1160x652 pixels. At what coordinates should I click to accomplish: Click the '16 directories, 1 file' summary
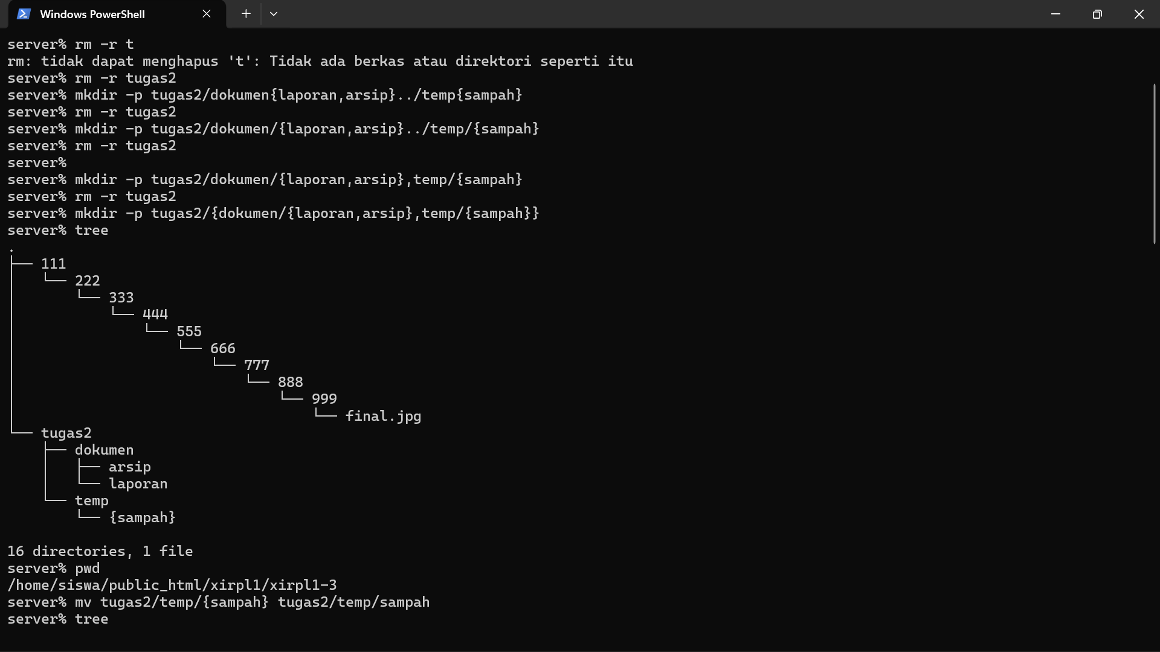point(100,551)
